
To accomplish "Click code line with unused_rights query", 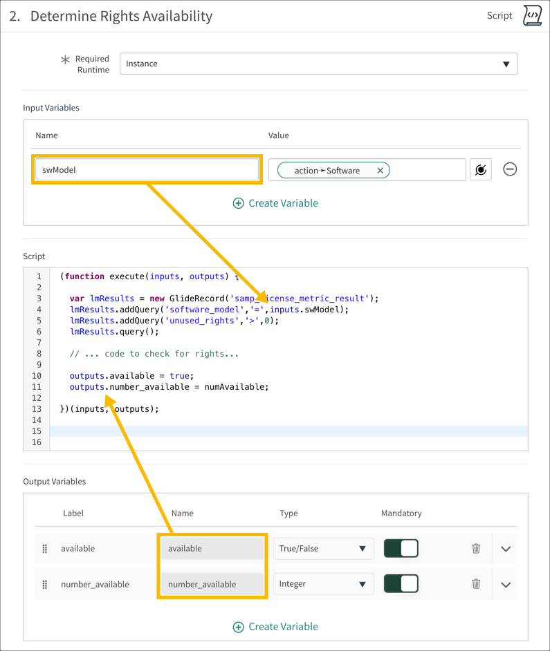I will coord(174,321).
